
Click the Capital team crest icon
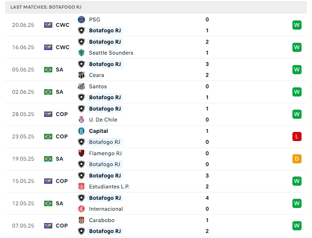coord(81,131)
